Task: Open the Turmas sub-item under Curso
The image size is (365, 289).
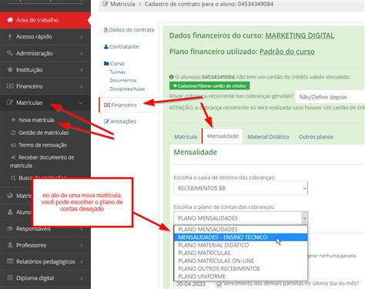Action: [117, 72]
